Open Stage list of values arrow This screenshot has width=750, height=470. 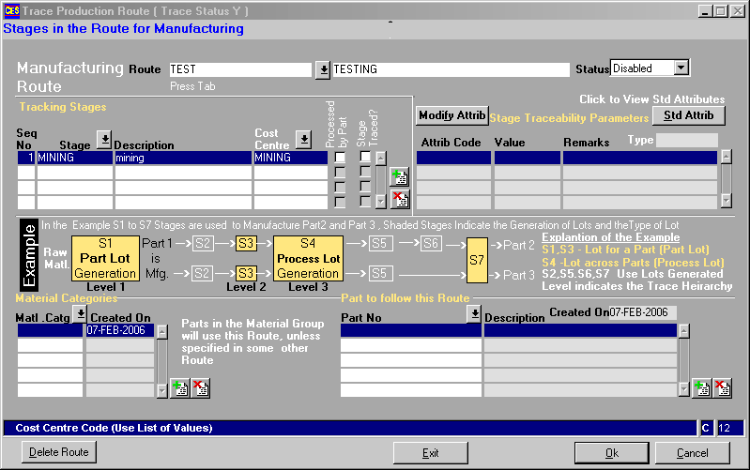(x=103, y=139)
